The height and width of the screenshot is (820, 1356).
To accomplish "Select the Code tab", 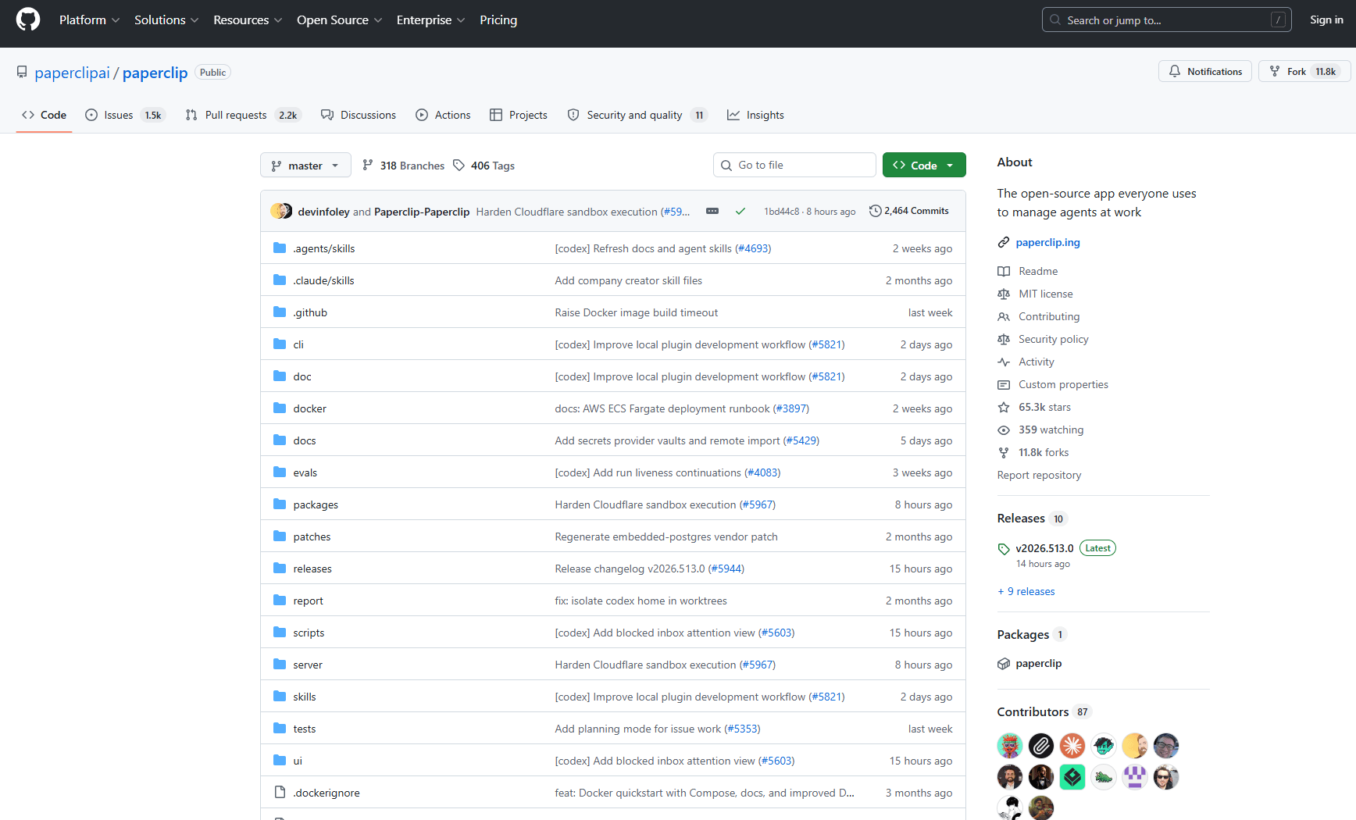I will point(44,115).
